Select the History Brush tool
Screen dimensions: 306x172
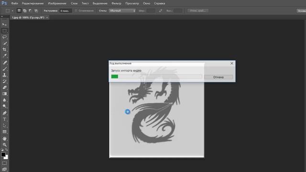click(x=4, y=81)
